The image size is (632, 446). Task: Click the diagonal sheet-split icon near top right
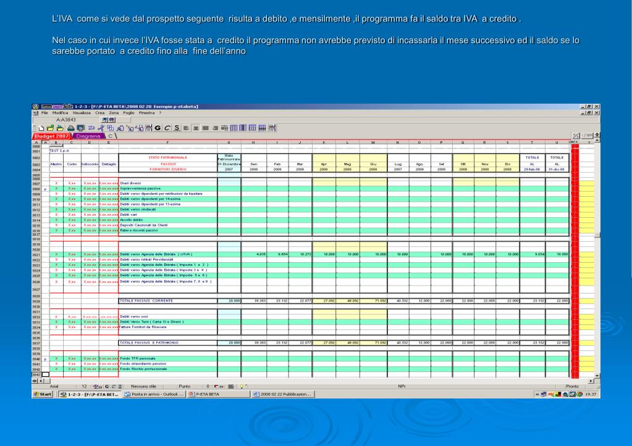pos(576,136)
